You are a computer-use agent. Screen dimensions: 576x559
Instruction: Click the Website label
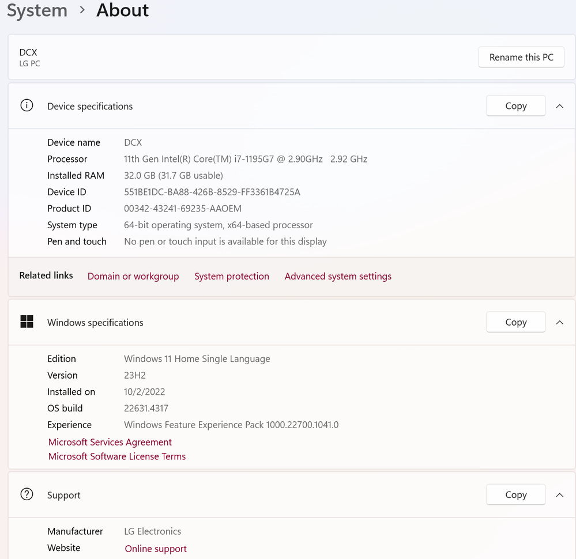tap(63, 548)
